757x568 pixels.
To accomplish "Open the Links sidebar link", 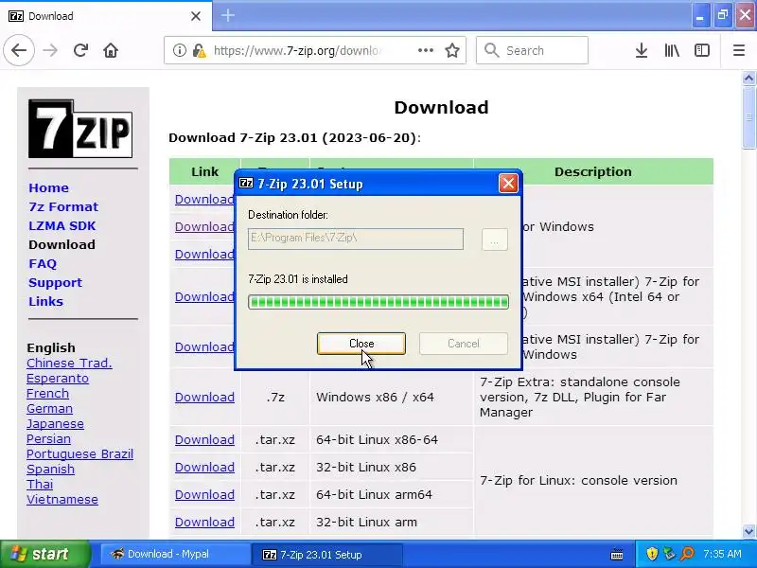I will (x=45, y=301).
